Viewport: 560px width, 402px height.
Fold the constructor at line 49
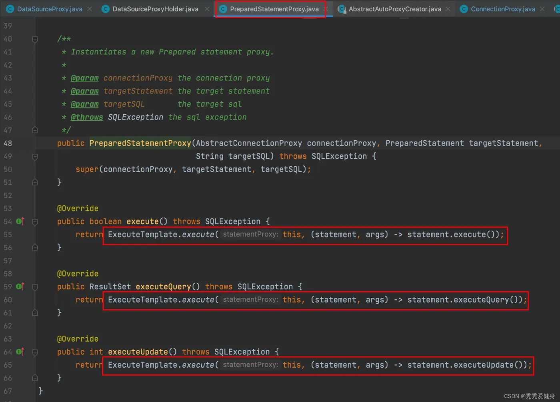(x=35, y=156)
